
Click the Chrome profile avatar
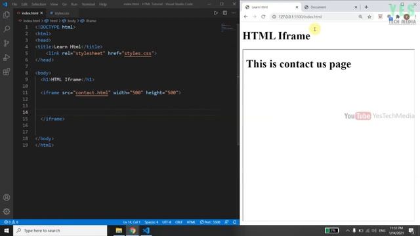click(x=407, y=16)
